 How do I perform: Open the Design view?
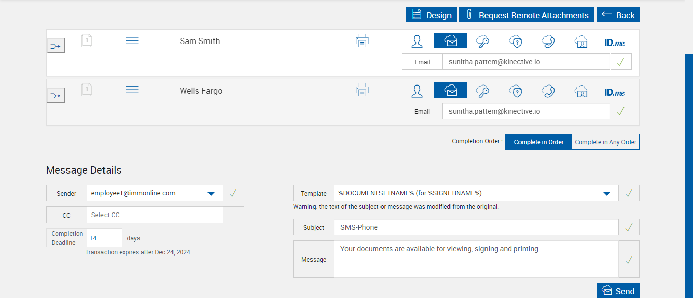(x=432, y=15)
